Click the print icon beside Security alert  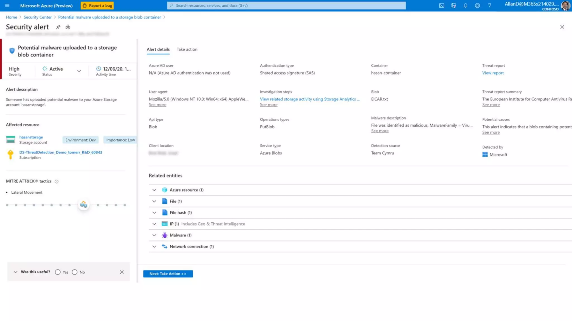(x=68, y=27)
